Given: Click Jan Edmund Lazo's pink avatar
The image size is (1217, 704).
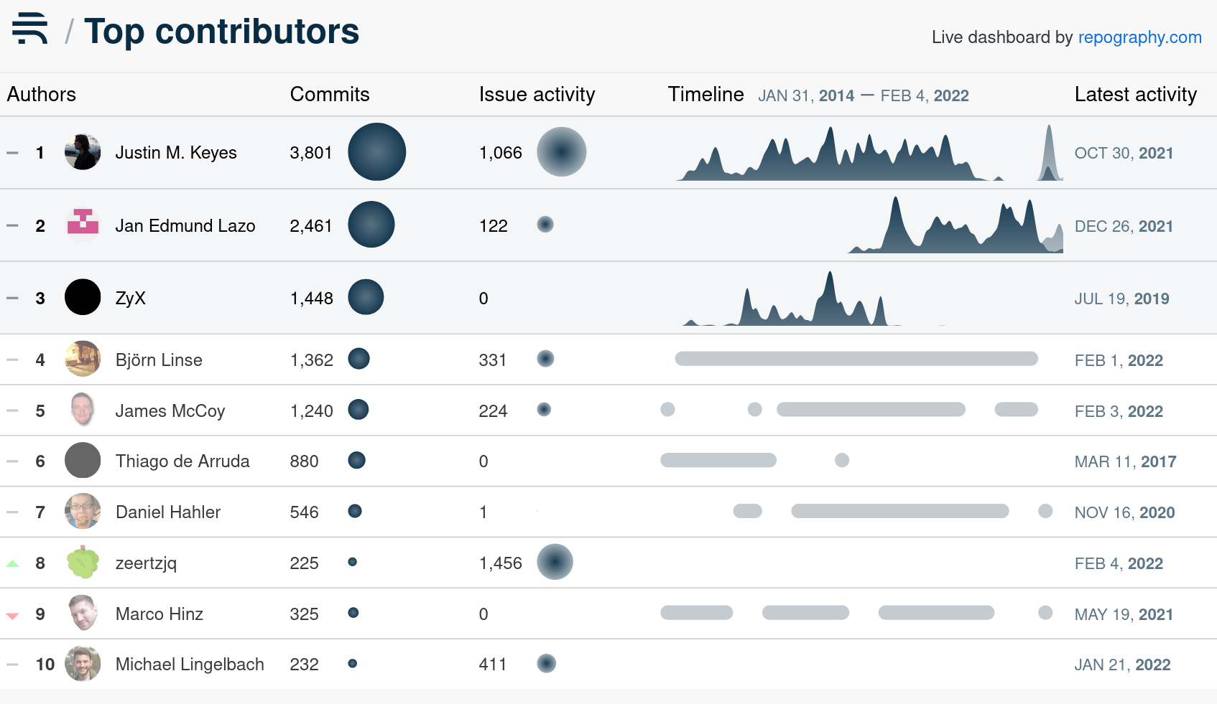Looking at the screenshot, I should 83,225.
